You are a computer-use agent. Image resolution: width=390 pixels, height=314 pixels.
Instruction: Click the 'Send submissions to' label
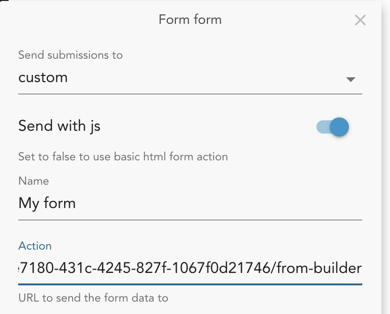(70, 55)
